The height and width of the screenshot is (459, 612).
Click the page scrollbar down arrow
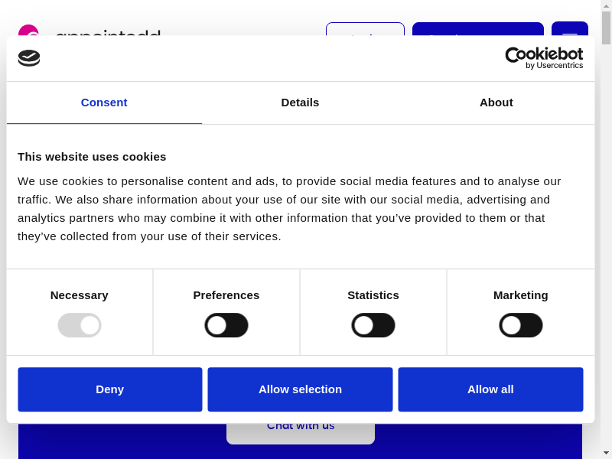coord(606,453)
